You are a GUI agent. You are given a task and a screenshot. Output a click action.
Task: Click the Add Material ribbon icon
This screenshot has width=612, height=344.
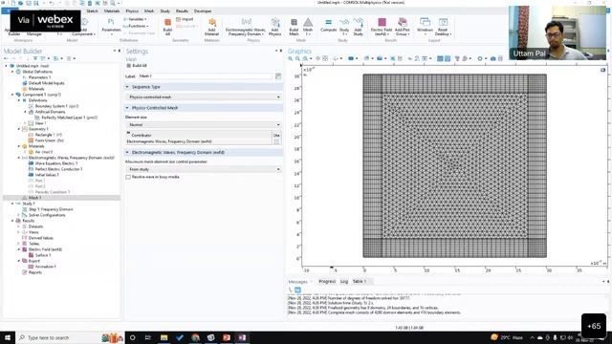(212, 27)
